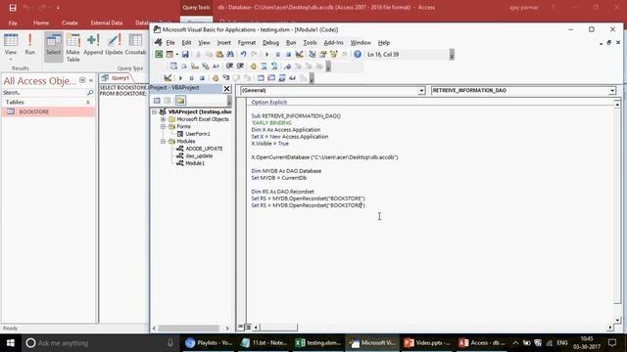Stop execution with Reset icon in standard toolbar
The height and width of the screenshot is (352, 627).
pos(288,55)
